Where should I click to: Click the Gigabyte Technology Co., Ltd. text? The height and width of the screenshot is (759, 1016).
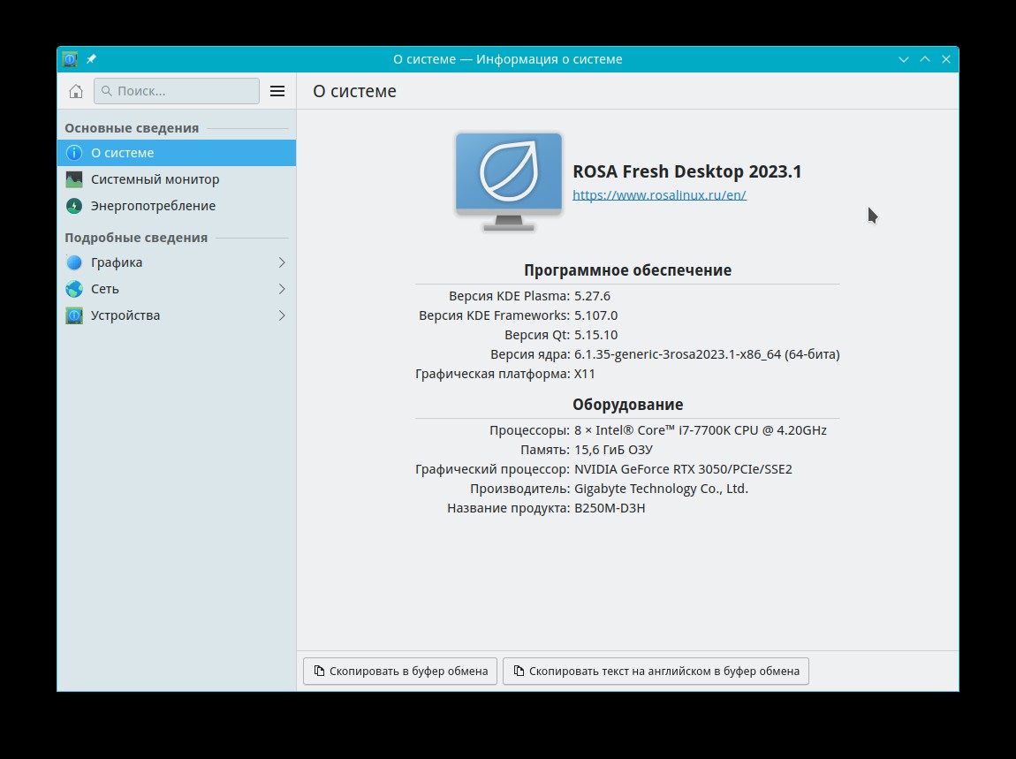pos(661,489)
